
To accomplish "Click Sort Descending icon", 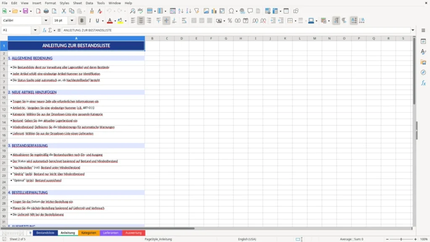I will pos(189,11).
